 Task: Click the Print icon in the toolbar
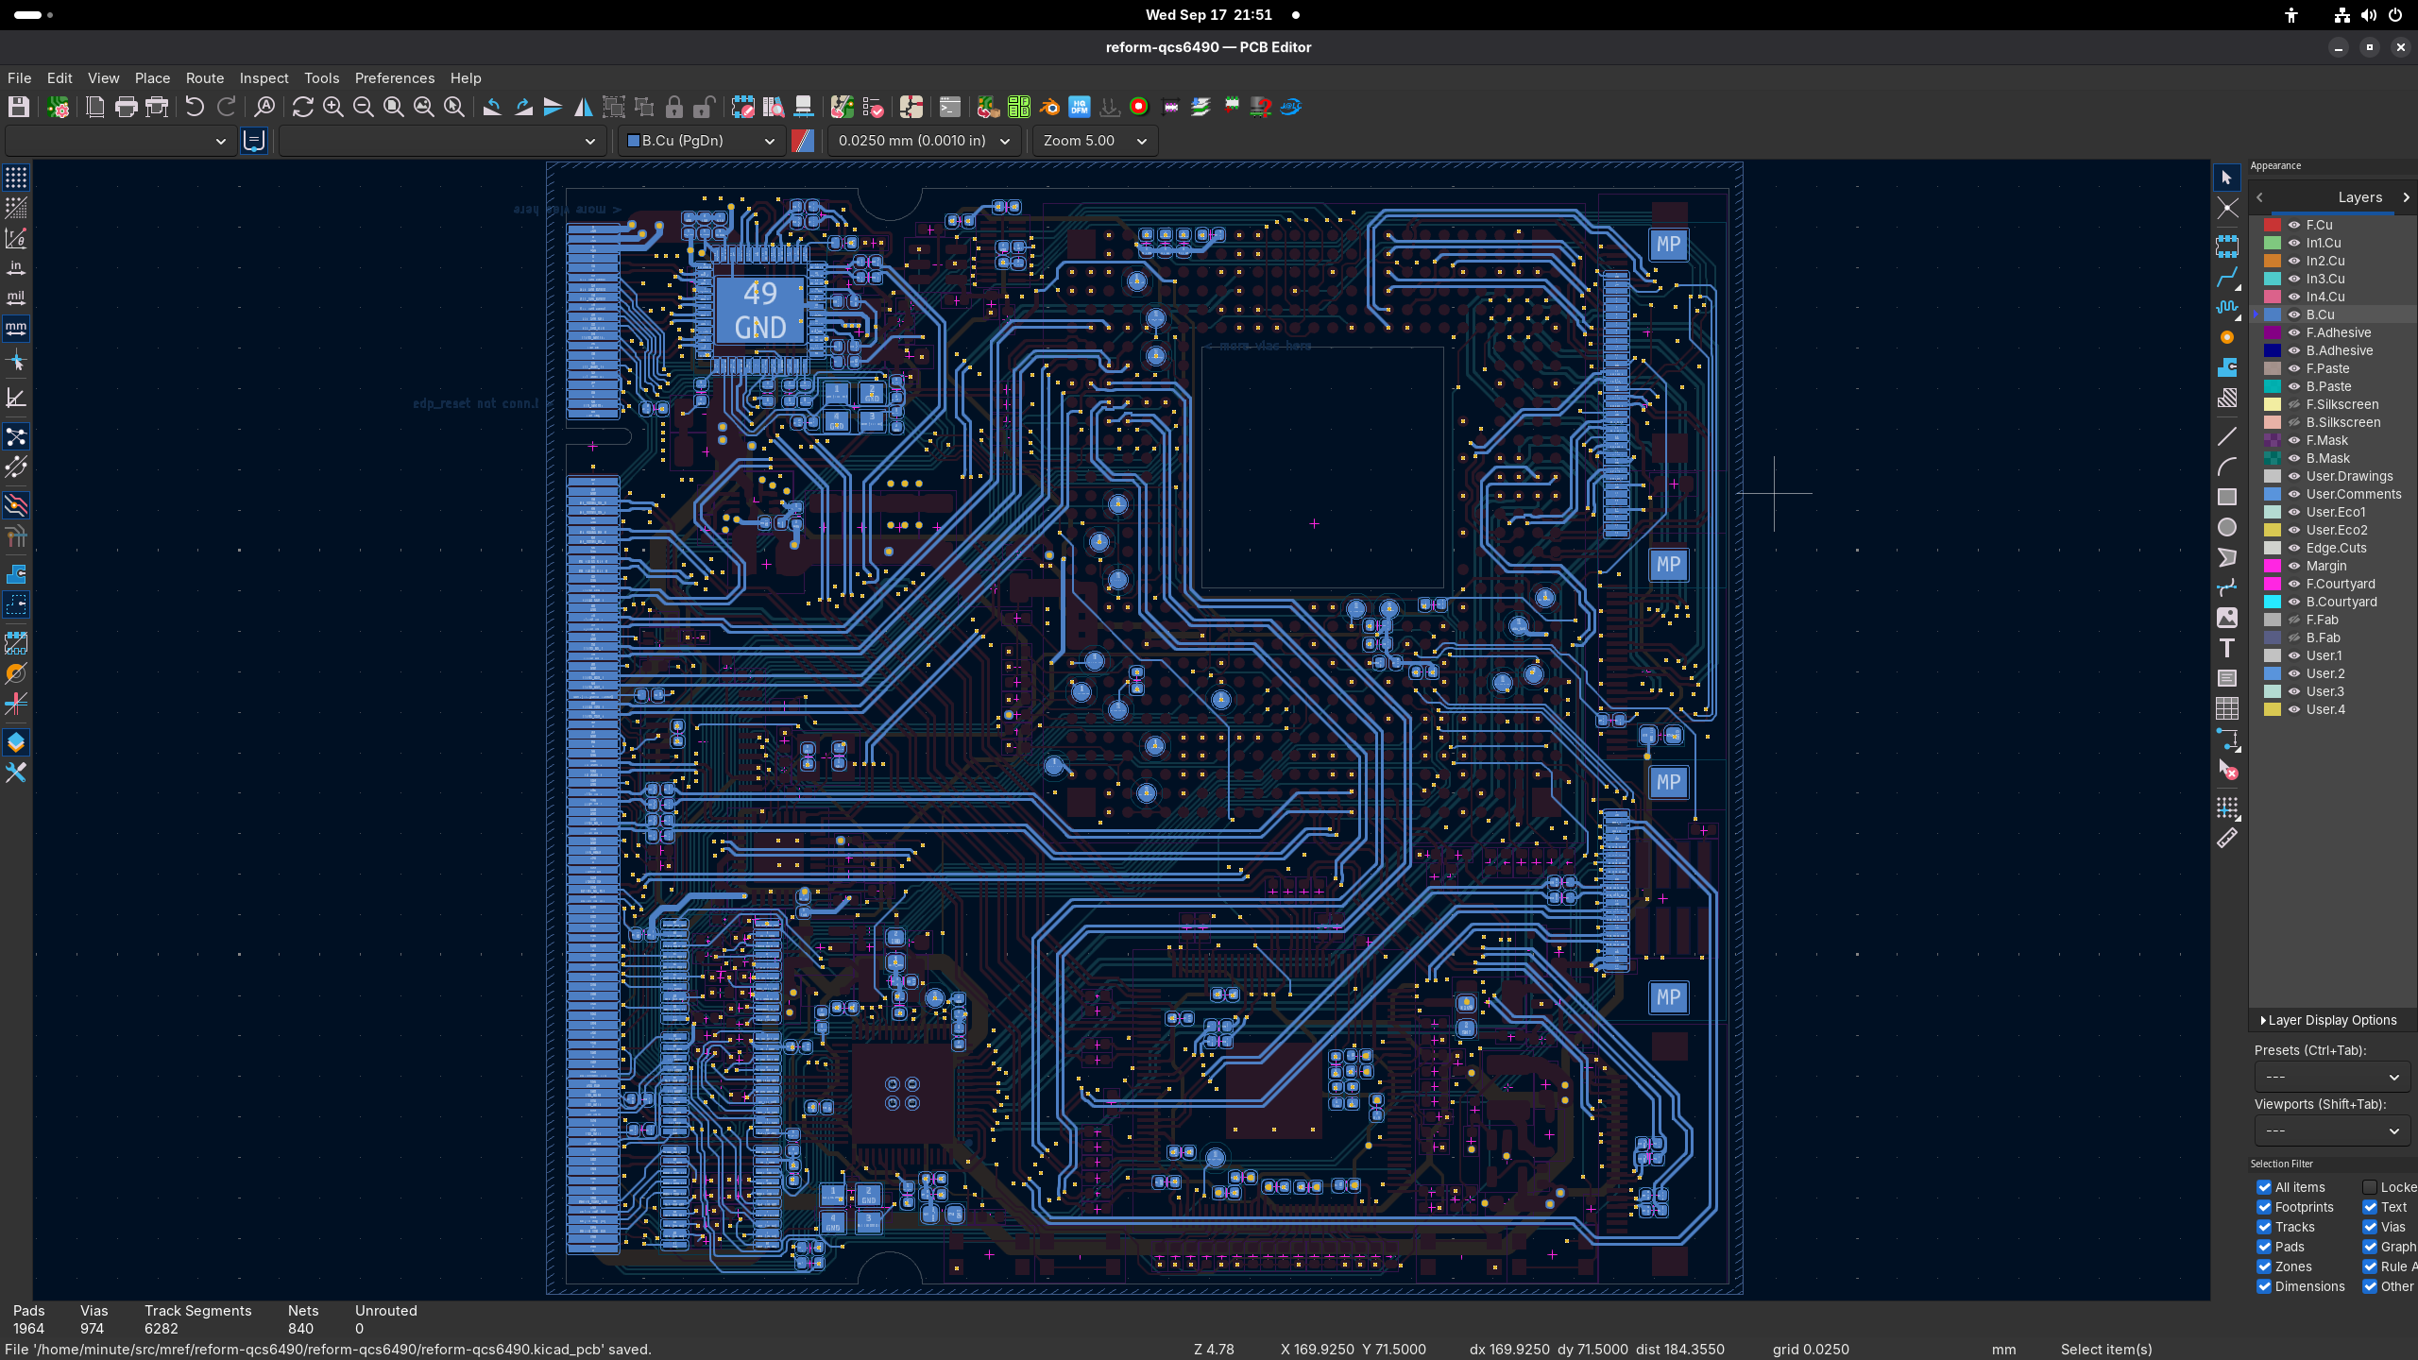[x=126, y=107]
